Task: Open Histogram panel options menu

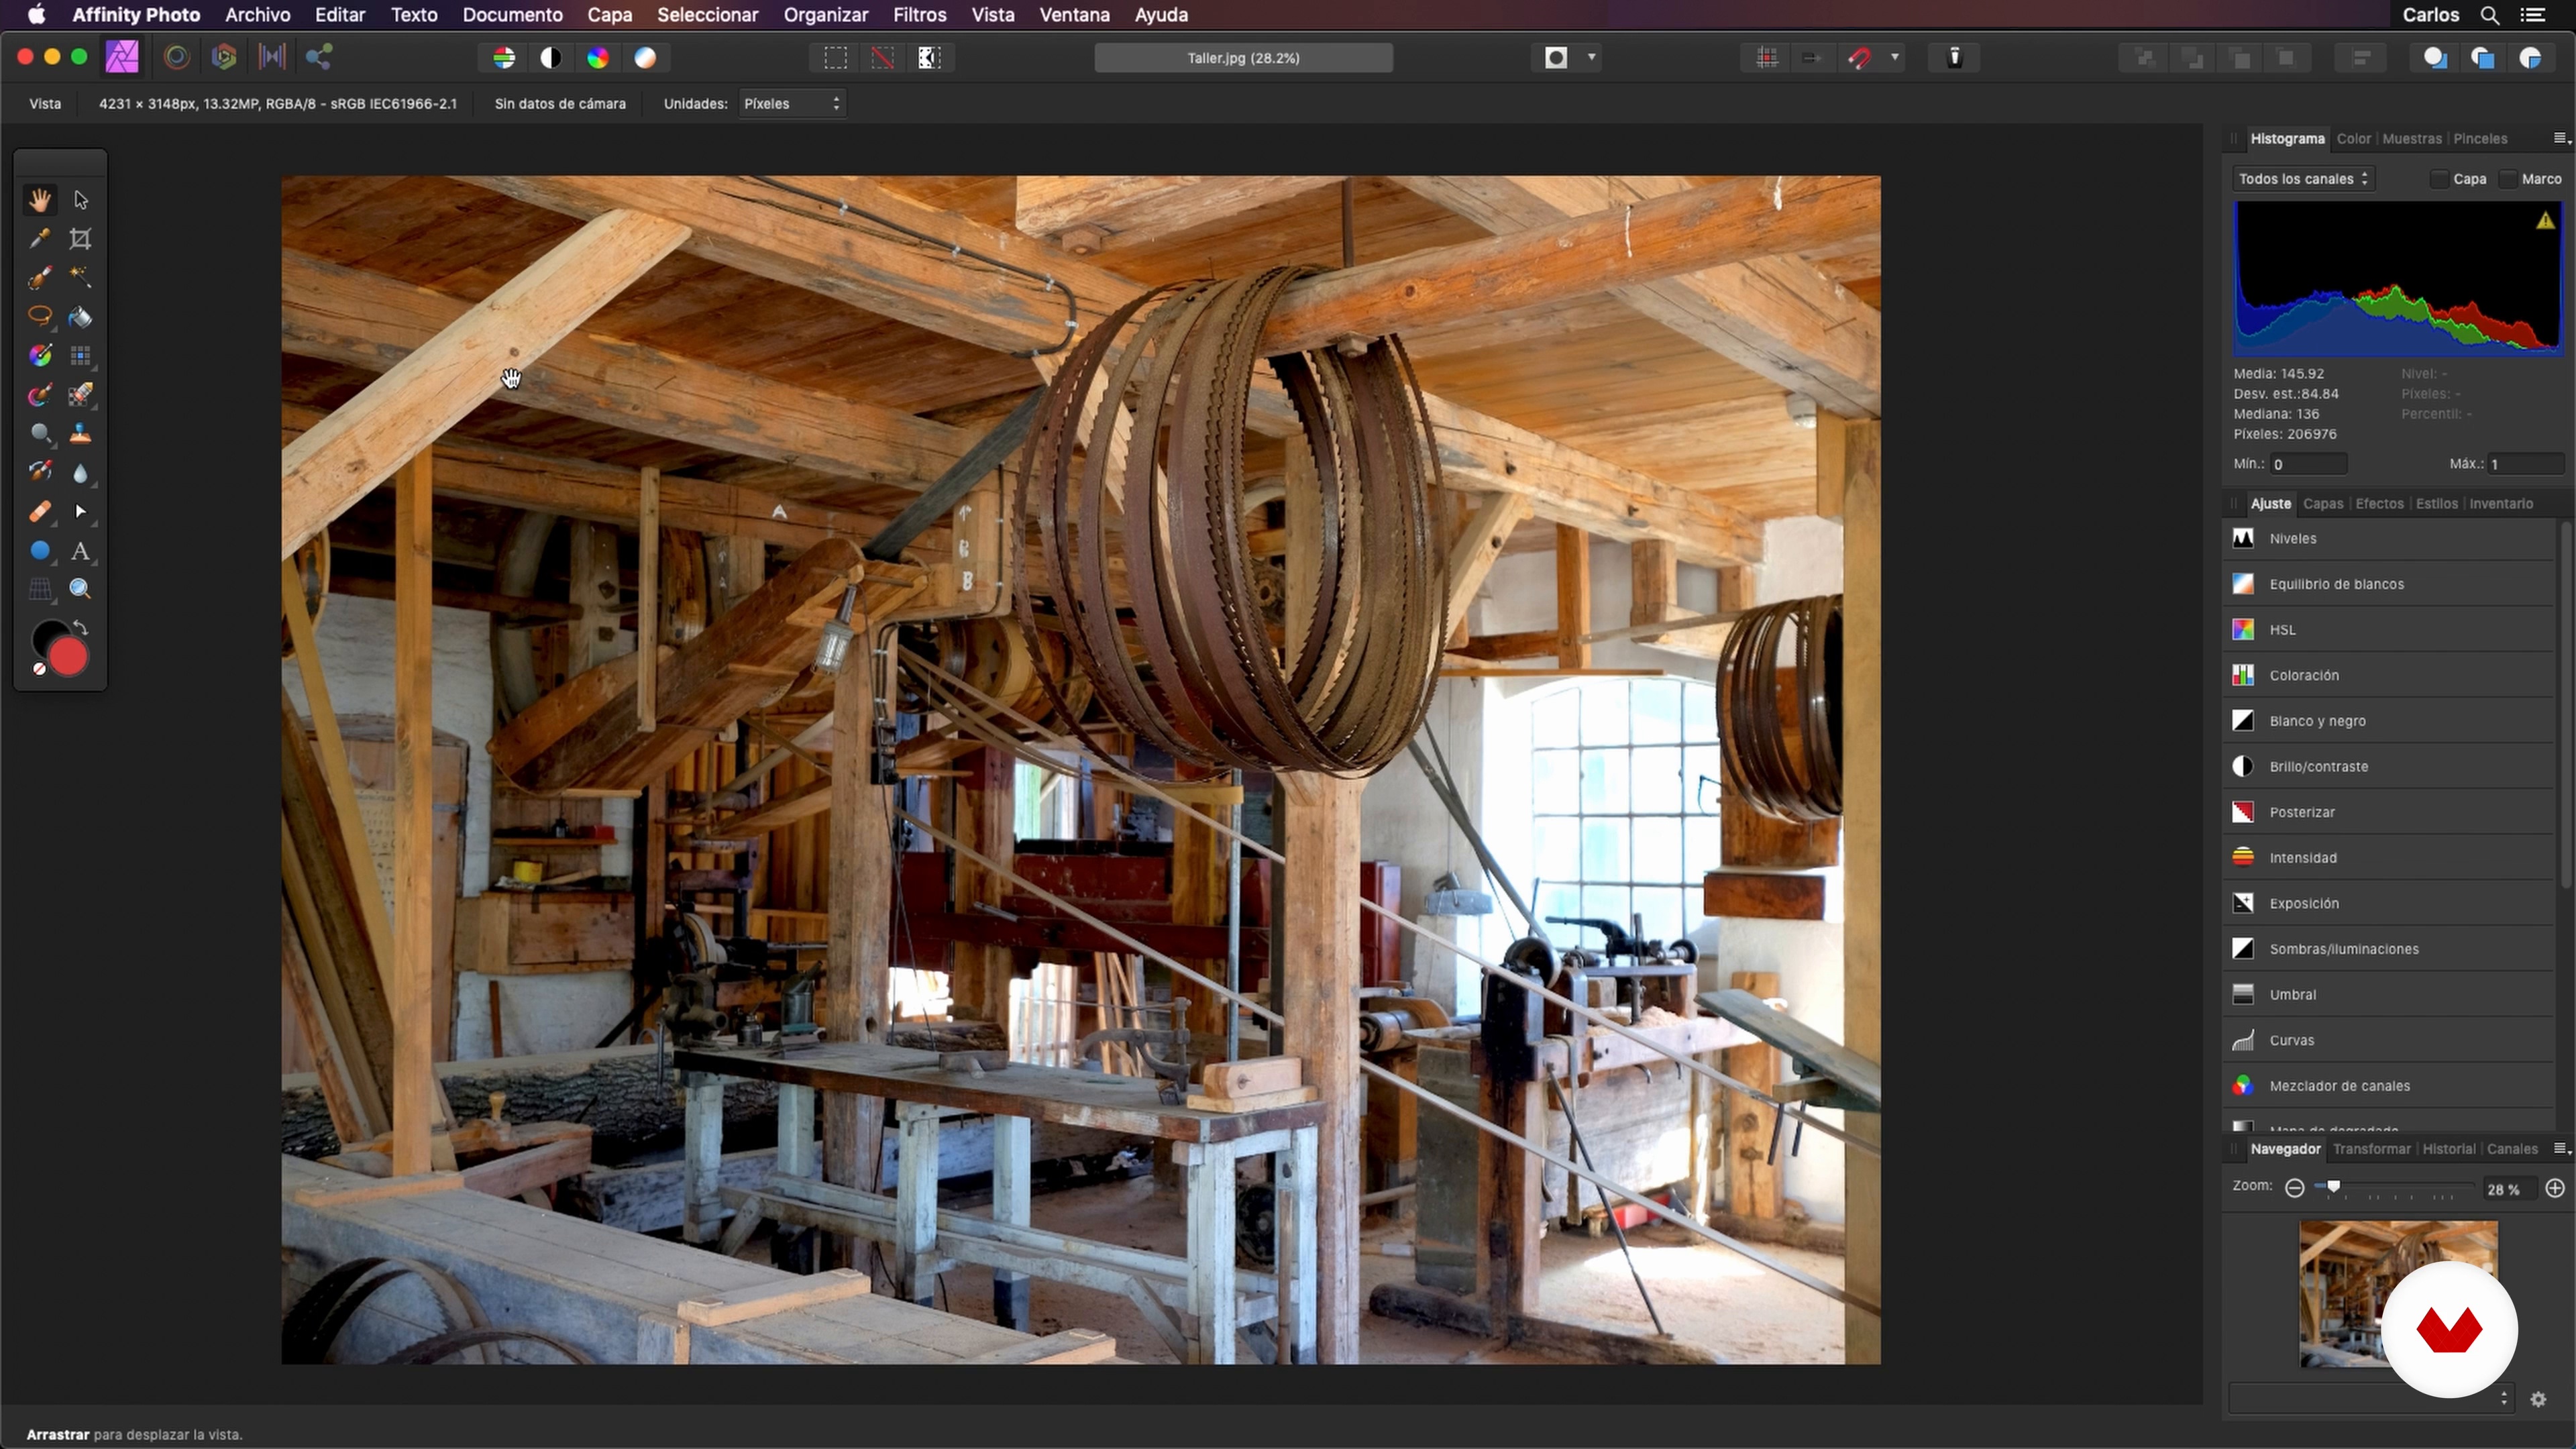Action: [2562, 139]
